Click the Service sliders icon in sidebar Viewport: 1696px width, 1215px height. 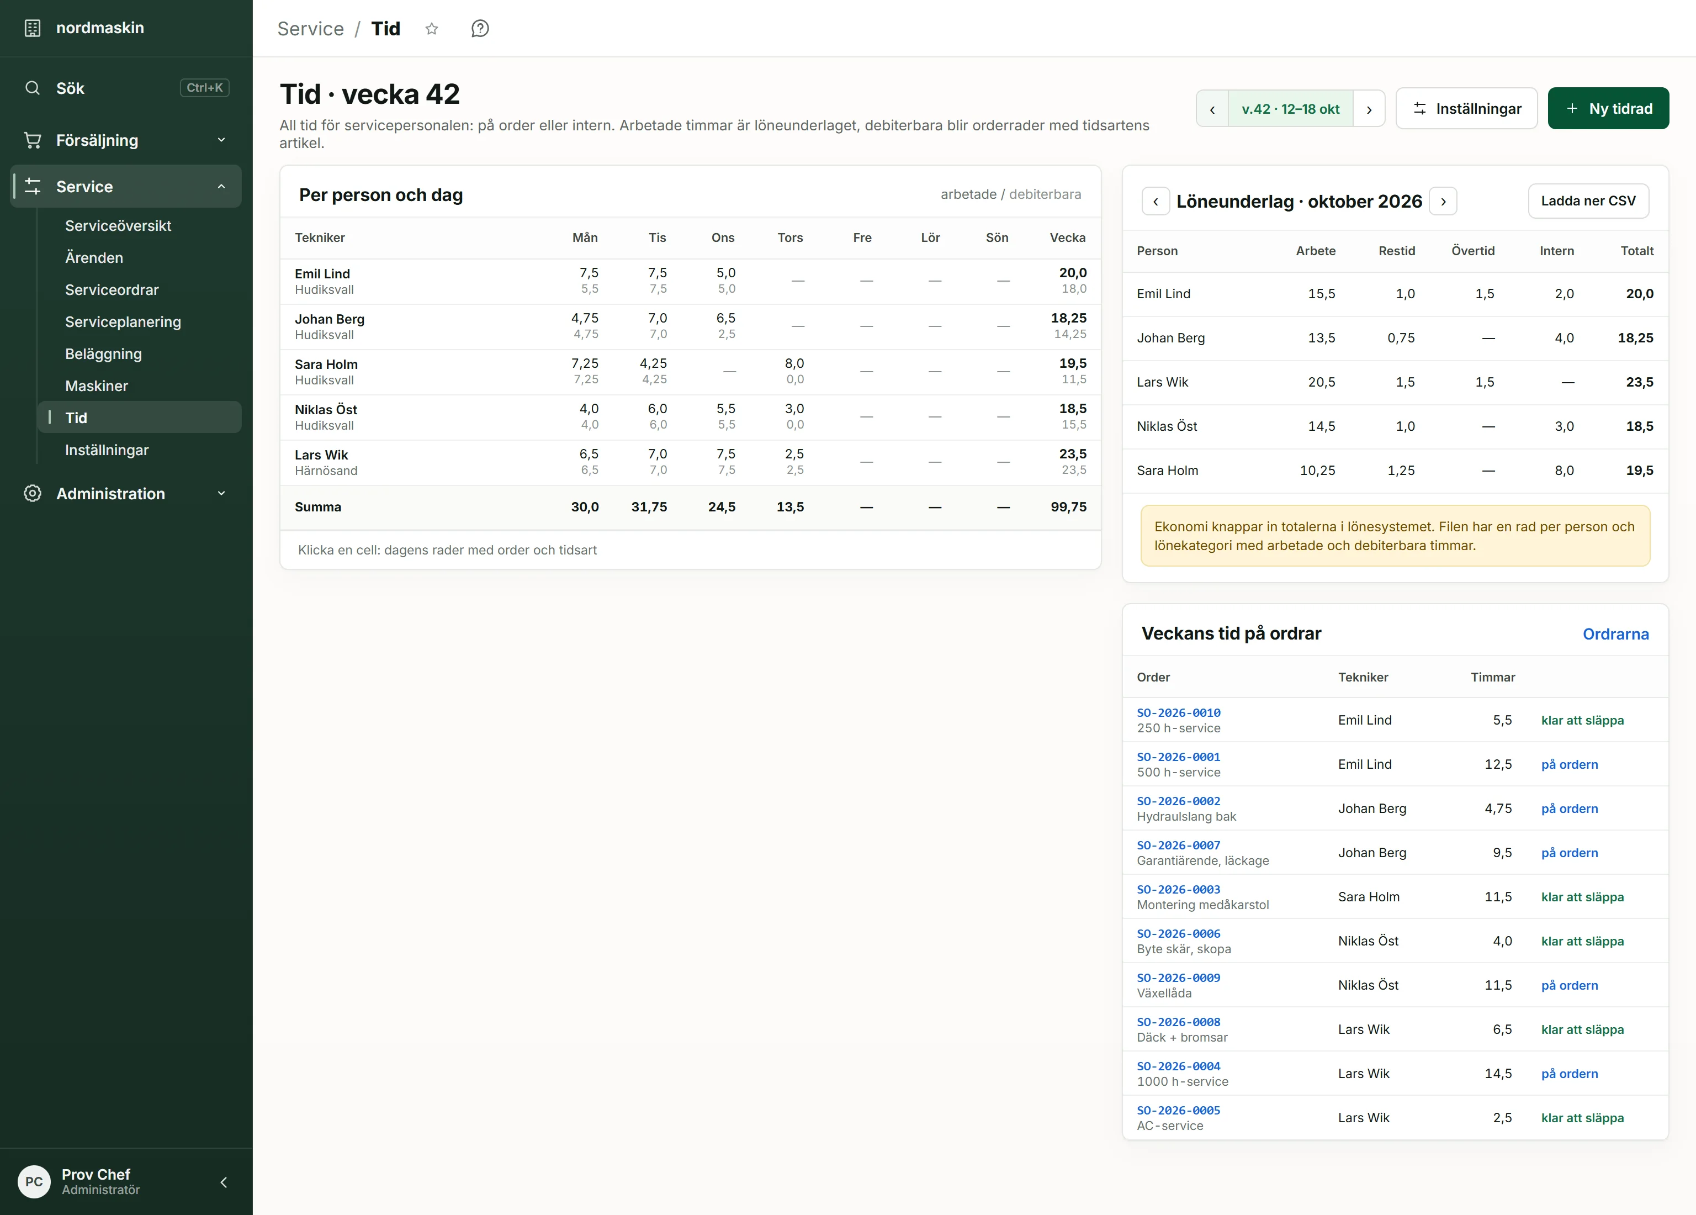[32, 186]
